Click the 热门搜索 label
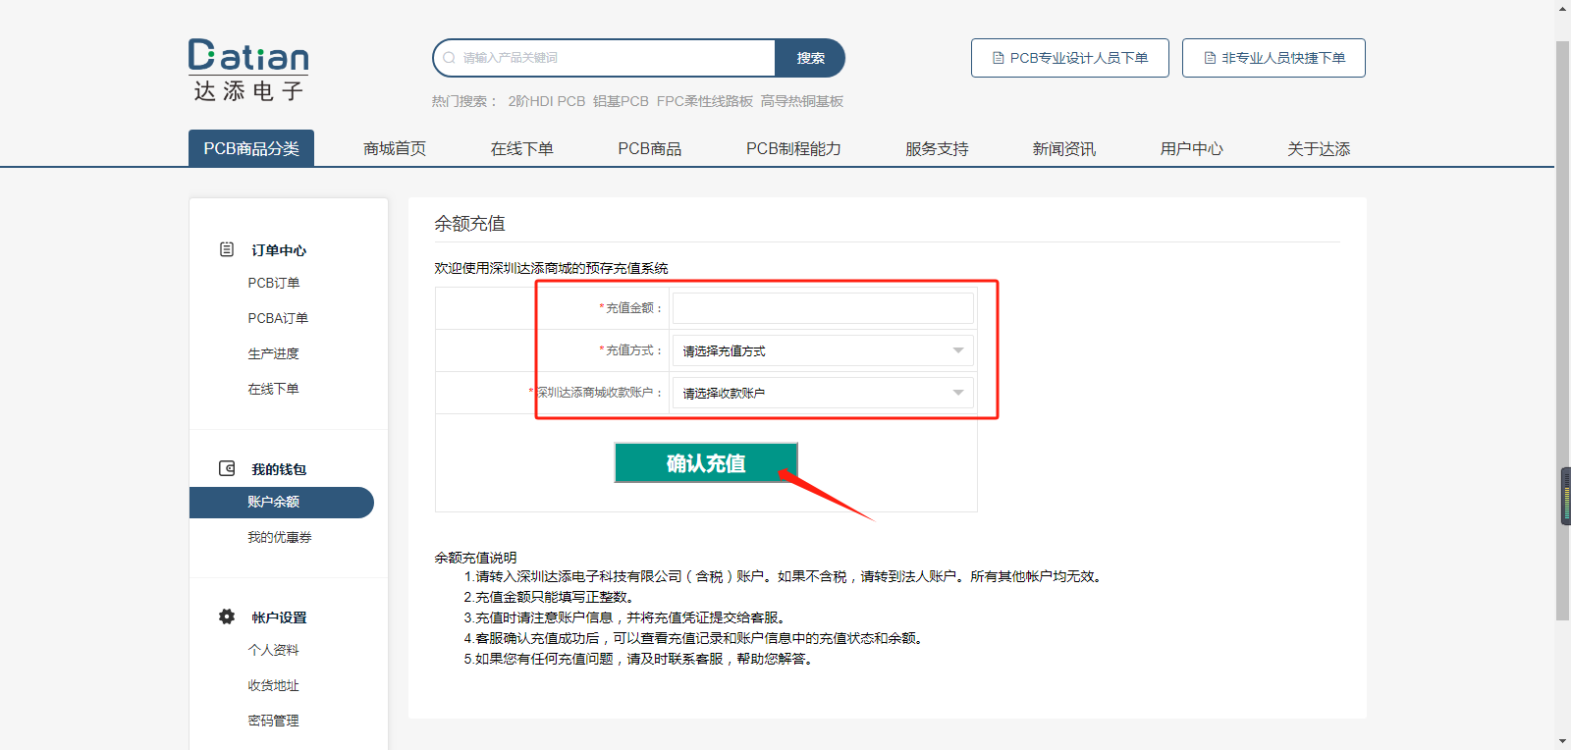 point(465,101)
